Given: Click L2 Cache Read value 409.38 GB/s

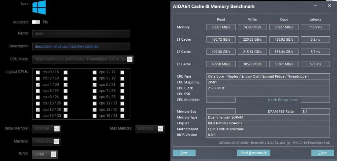Looking at the screenshot, I should [221, 52].
